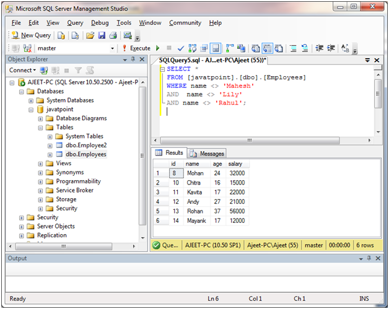Click the Object Explorer filter funnel icon

[x=78, y=71]
